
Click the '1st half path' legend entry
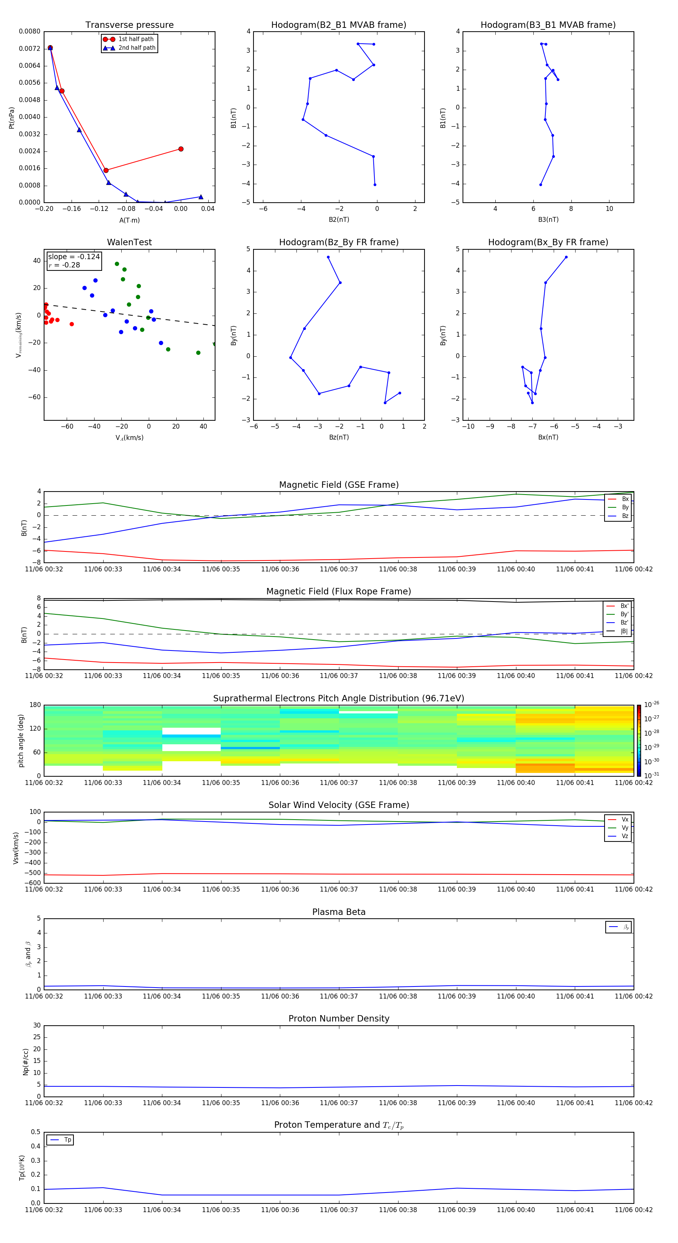(x=129, y=39)
